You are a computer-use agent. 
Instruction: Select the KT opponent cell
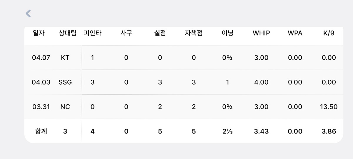[x=65, y=58]
